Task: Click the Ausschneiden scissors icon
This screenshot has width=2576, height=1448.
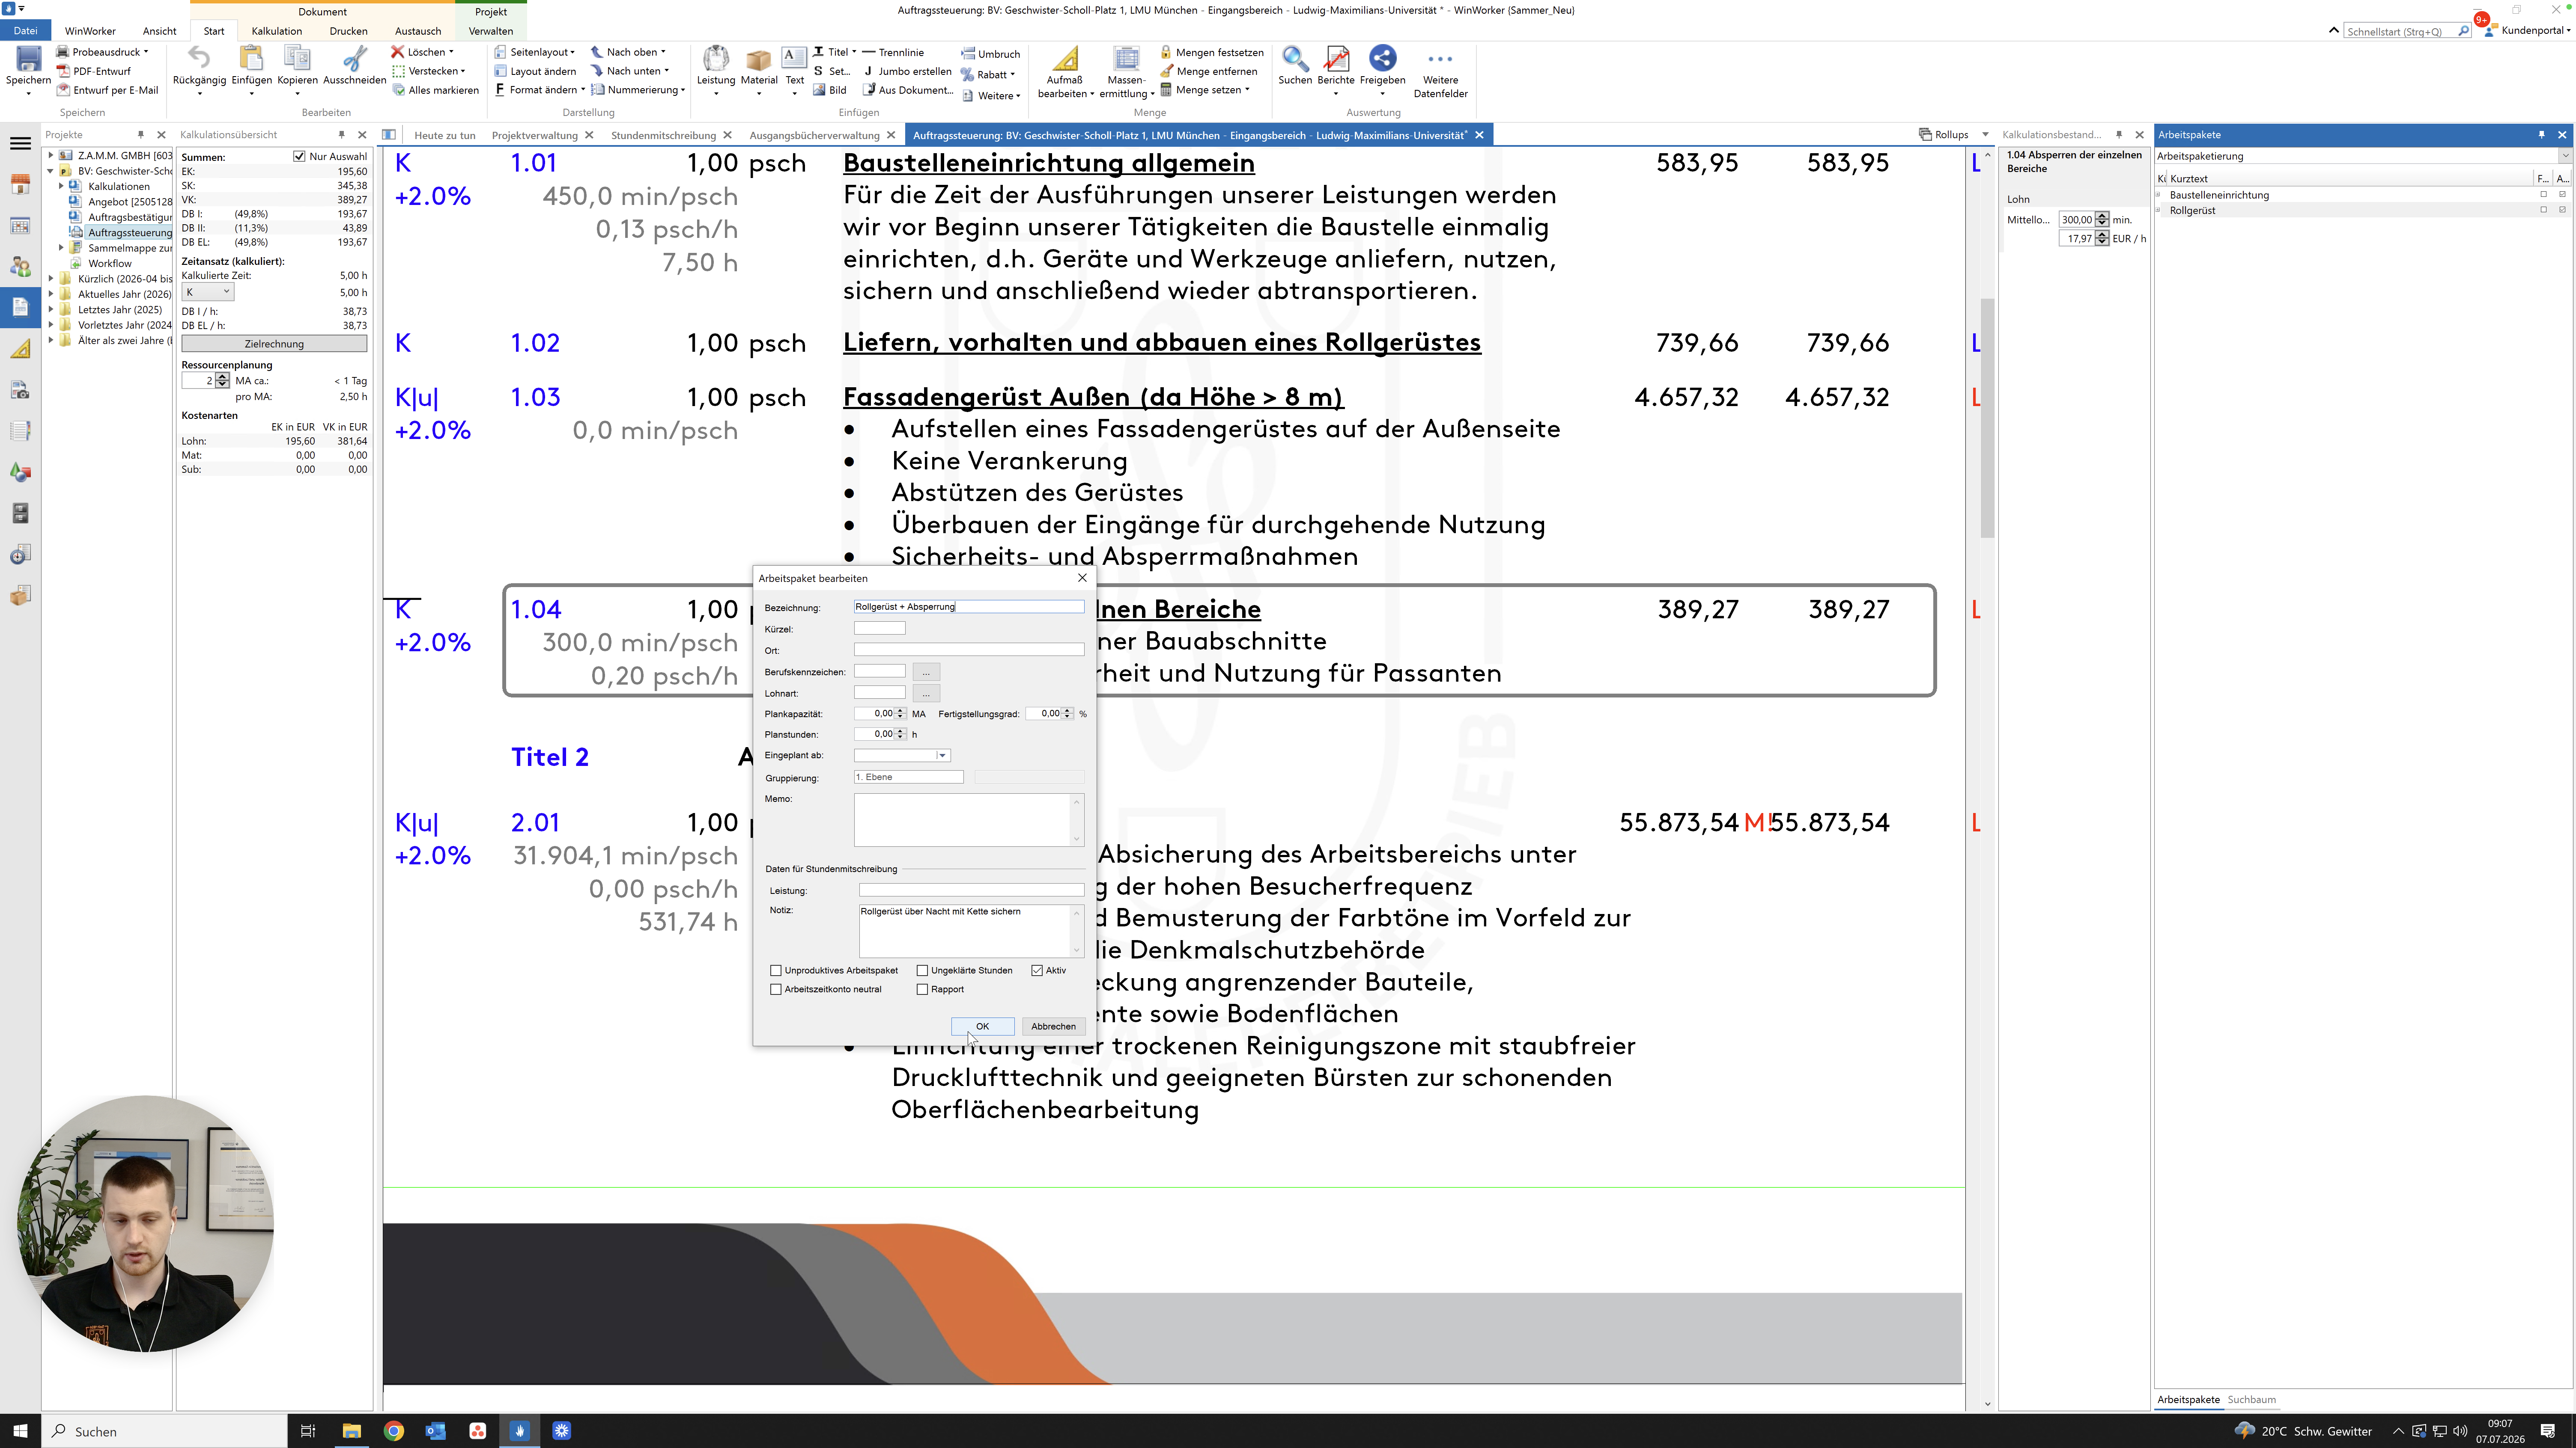Action: [354, 60]
